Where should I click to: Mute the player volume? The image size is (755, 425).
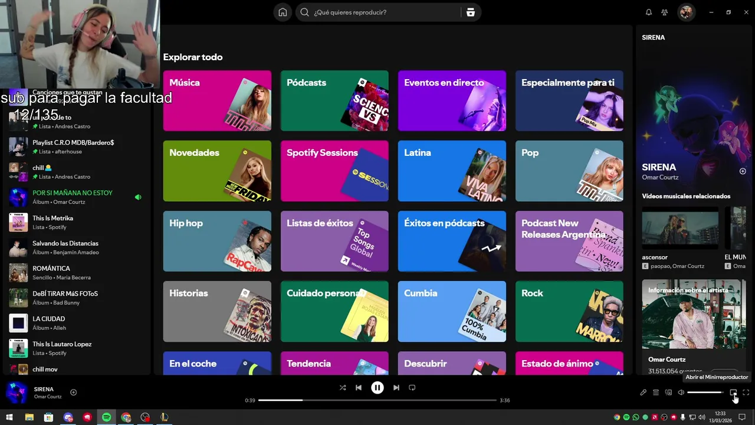681,393
